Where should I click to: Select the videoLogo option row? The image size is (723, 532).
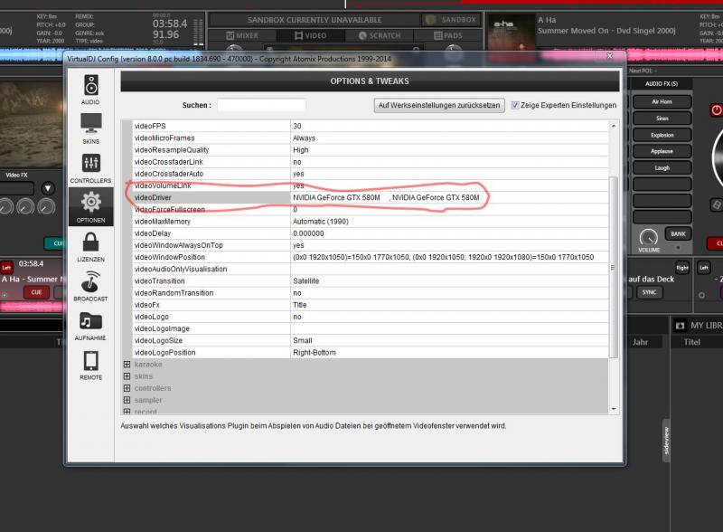click(371, 317)
